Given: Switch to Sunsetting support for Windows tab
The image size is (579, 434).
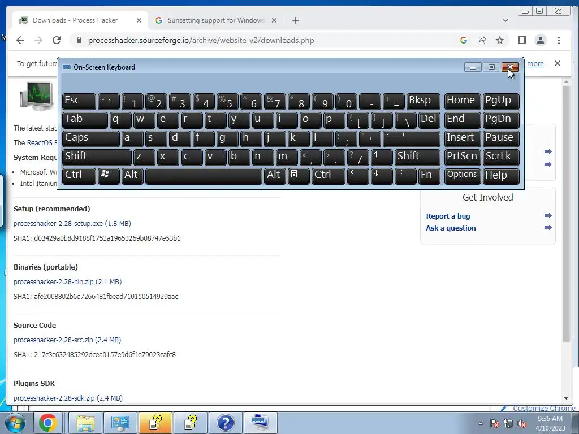Looking at the screenshot, I should 216,20.
